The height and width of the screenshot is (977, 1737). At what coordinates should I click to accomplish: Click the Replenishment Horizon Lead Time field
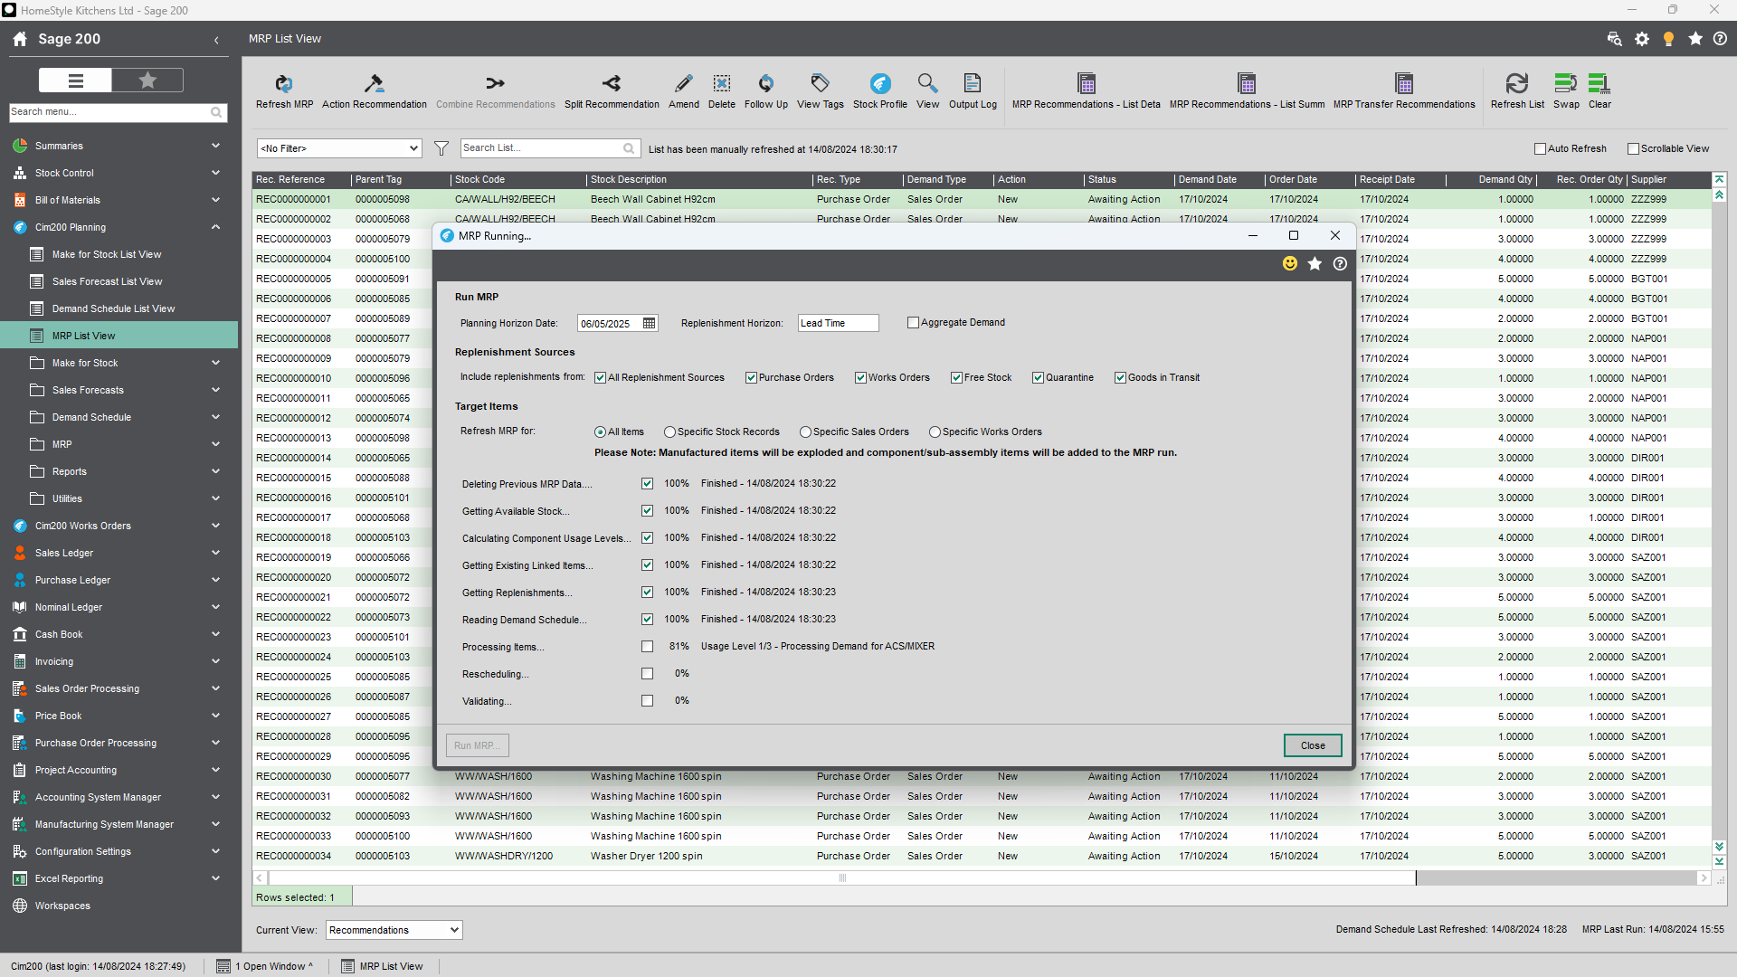[x=838, y=323]
